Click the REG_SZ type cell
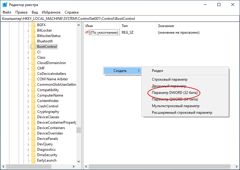Screen dimensions: 240x170 (x=127, y=32)
